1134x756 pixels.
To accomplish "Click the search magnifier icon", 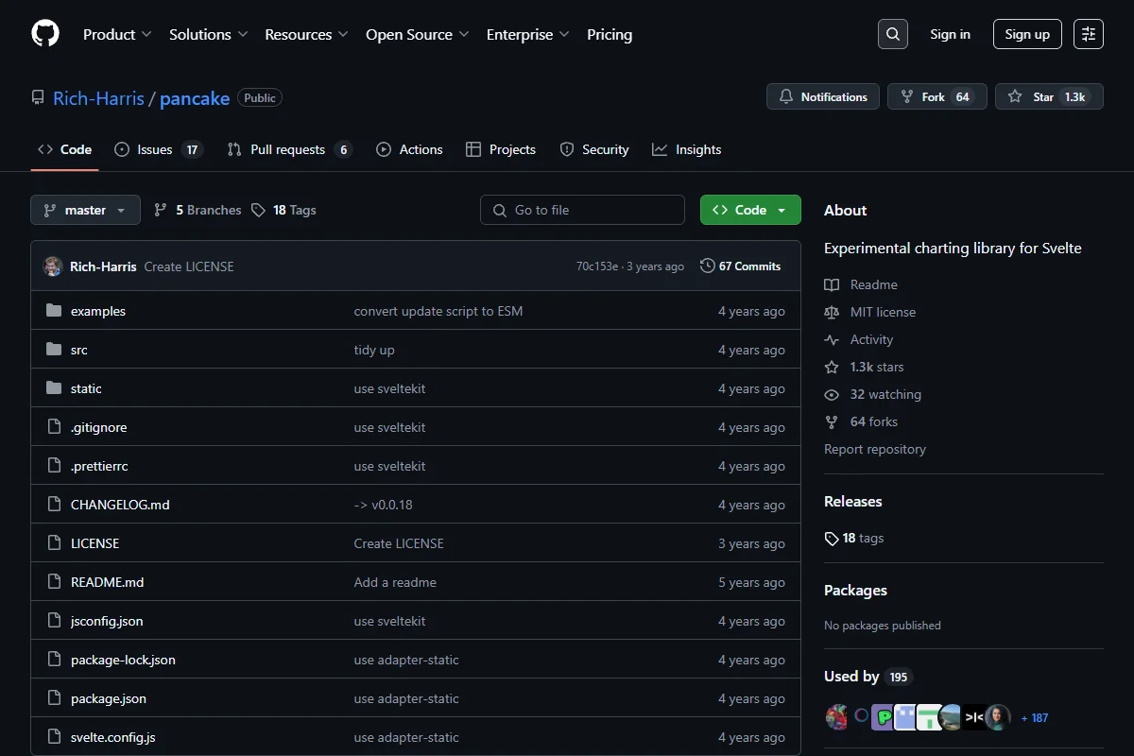I will click(x=892, y=34).
